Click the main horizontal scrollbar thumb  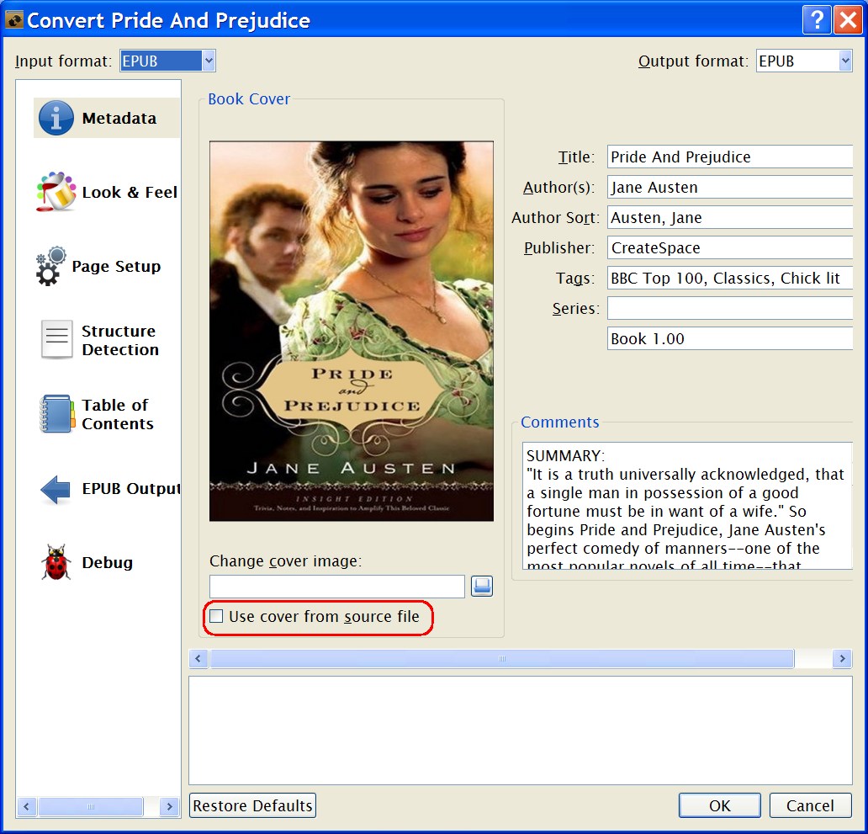point(501,658)
